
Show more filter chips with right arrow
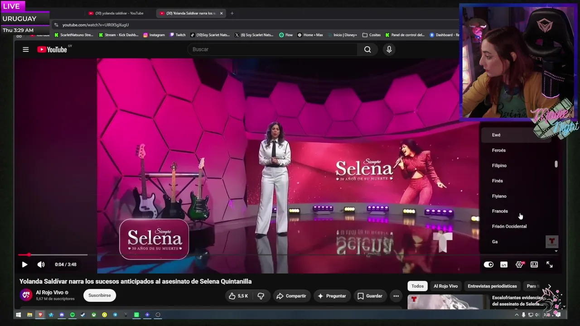(549, 287)
